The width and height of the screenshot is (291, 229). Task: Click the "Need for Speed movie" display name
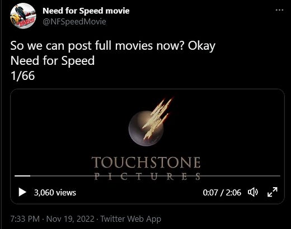click(86, 11)
